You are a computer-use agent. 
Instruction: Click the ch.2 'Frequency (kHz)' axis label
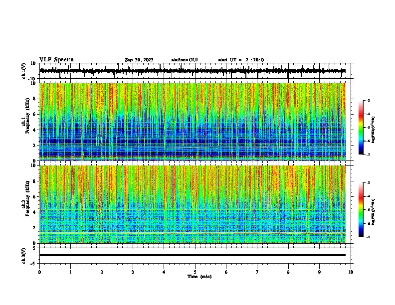pyautogui.click(x=27, y=198)
